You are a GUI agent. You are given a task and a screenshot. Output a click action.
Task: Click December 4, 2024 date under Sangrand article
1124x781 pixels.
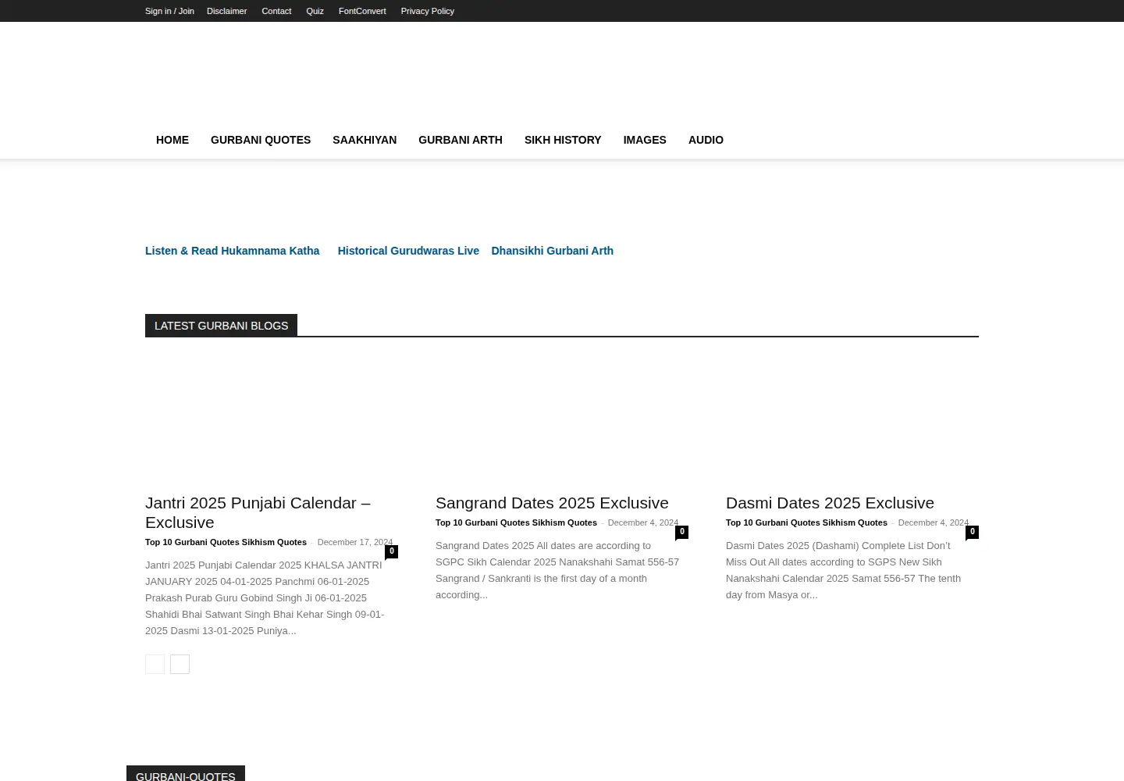click(643, 522)
